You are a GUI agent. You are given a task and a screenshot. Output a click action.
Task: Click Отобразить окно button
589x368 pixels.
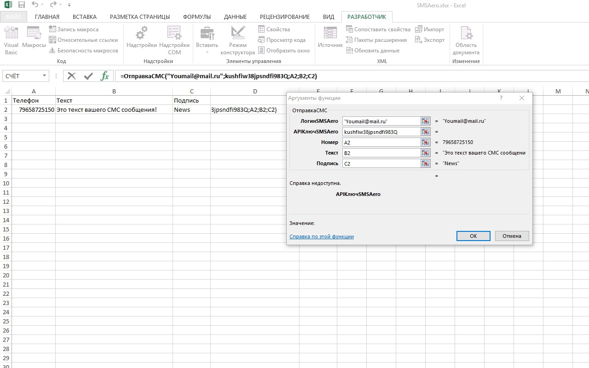pyautogui.click(x=284, y=51)
